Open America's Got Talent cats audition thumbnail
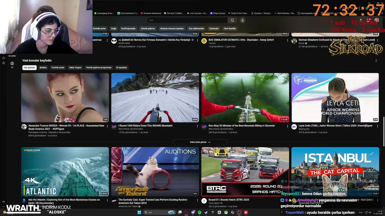This screenshot has width=385, height=216. tap(155, 172)
